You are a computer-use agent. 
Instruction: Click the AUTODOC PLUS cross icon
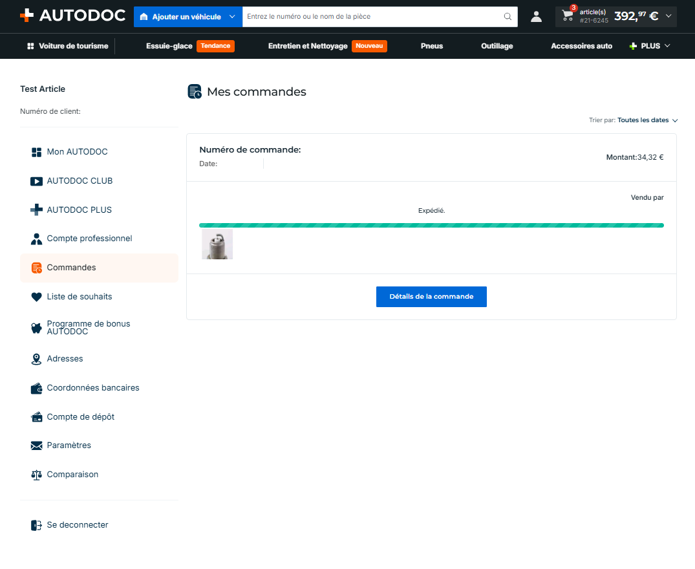pyautogui.click(x=36, y=209)
